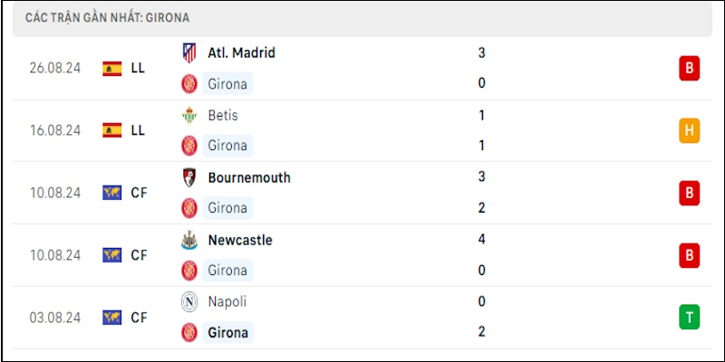Click the red B badge for the Atl. Madrid match
Screen dimensions: 725x362
(x=689, y=69)
